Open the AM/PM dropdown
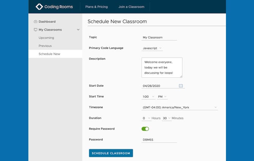 click(x=162, y=97)
